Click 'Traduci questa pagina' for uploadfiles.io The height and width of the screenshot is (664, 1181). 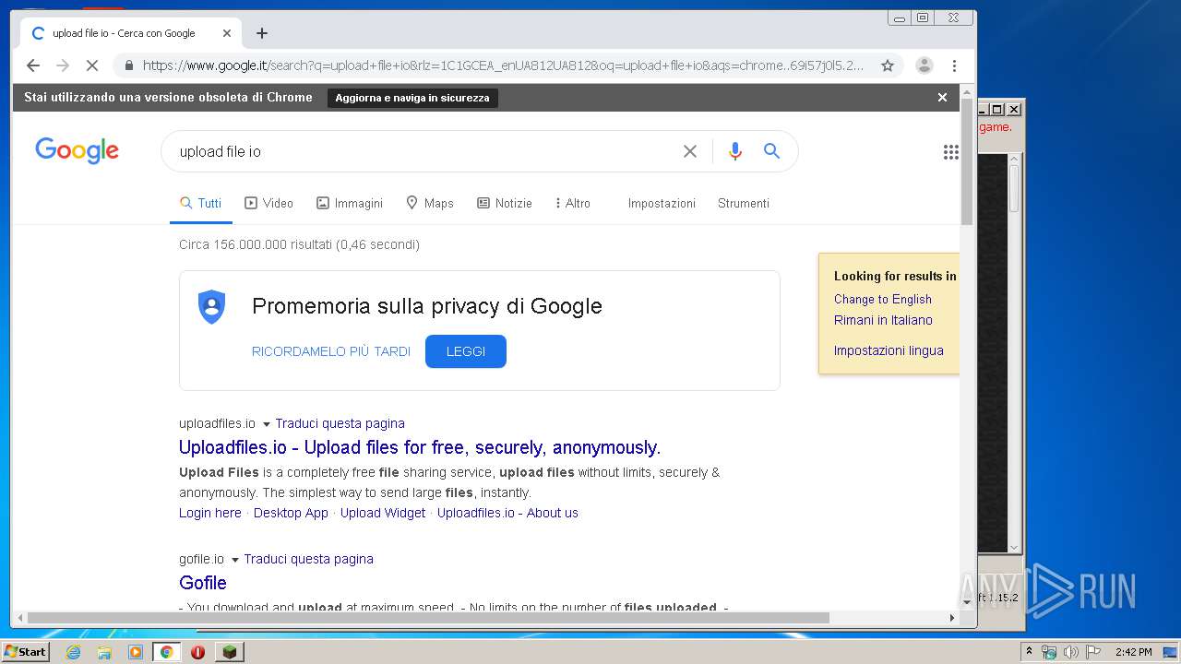click(340, 423)
